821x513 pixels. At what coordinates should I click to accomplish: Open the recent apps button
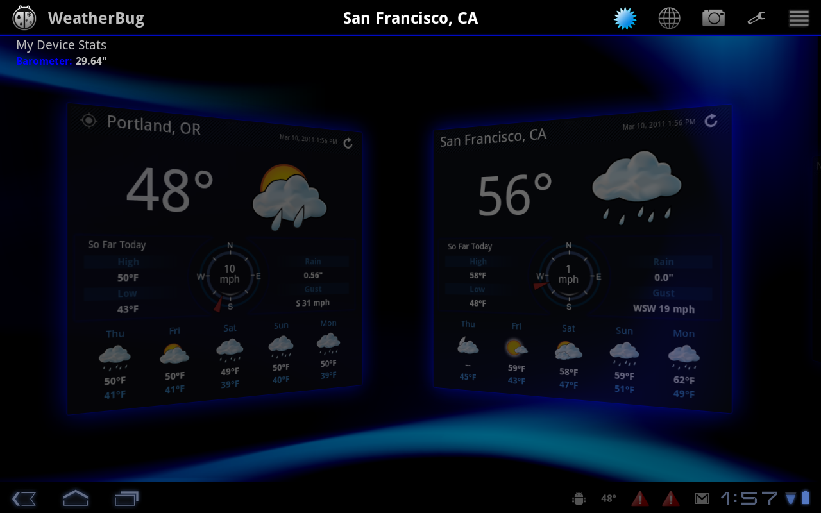click(126, 498)
